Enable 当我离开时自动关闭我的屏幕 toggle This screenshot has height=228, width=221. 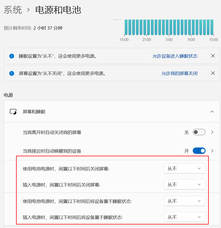coord(199,132)
